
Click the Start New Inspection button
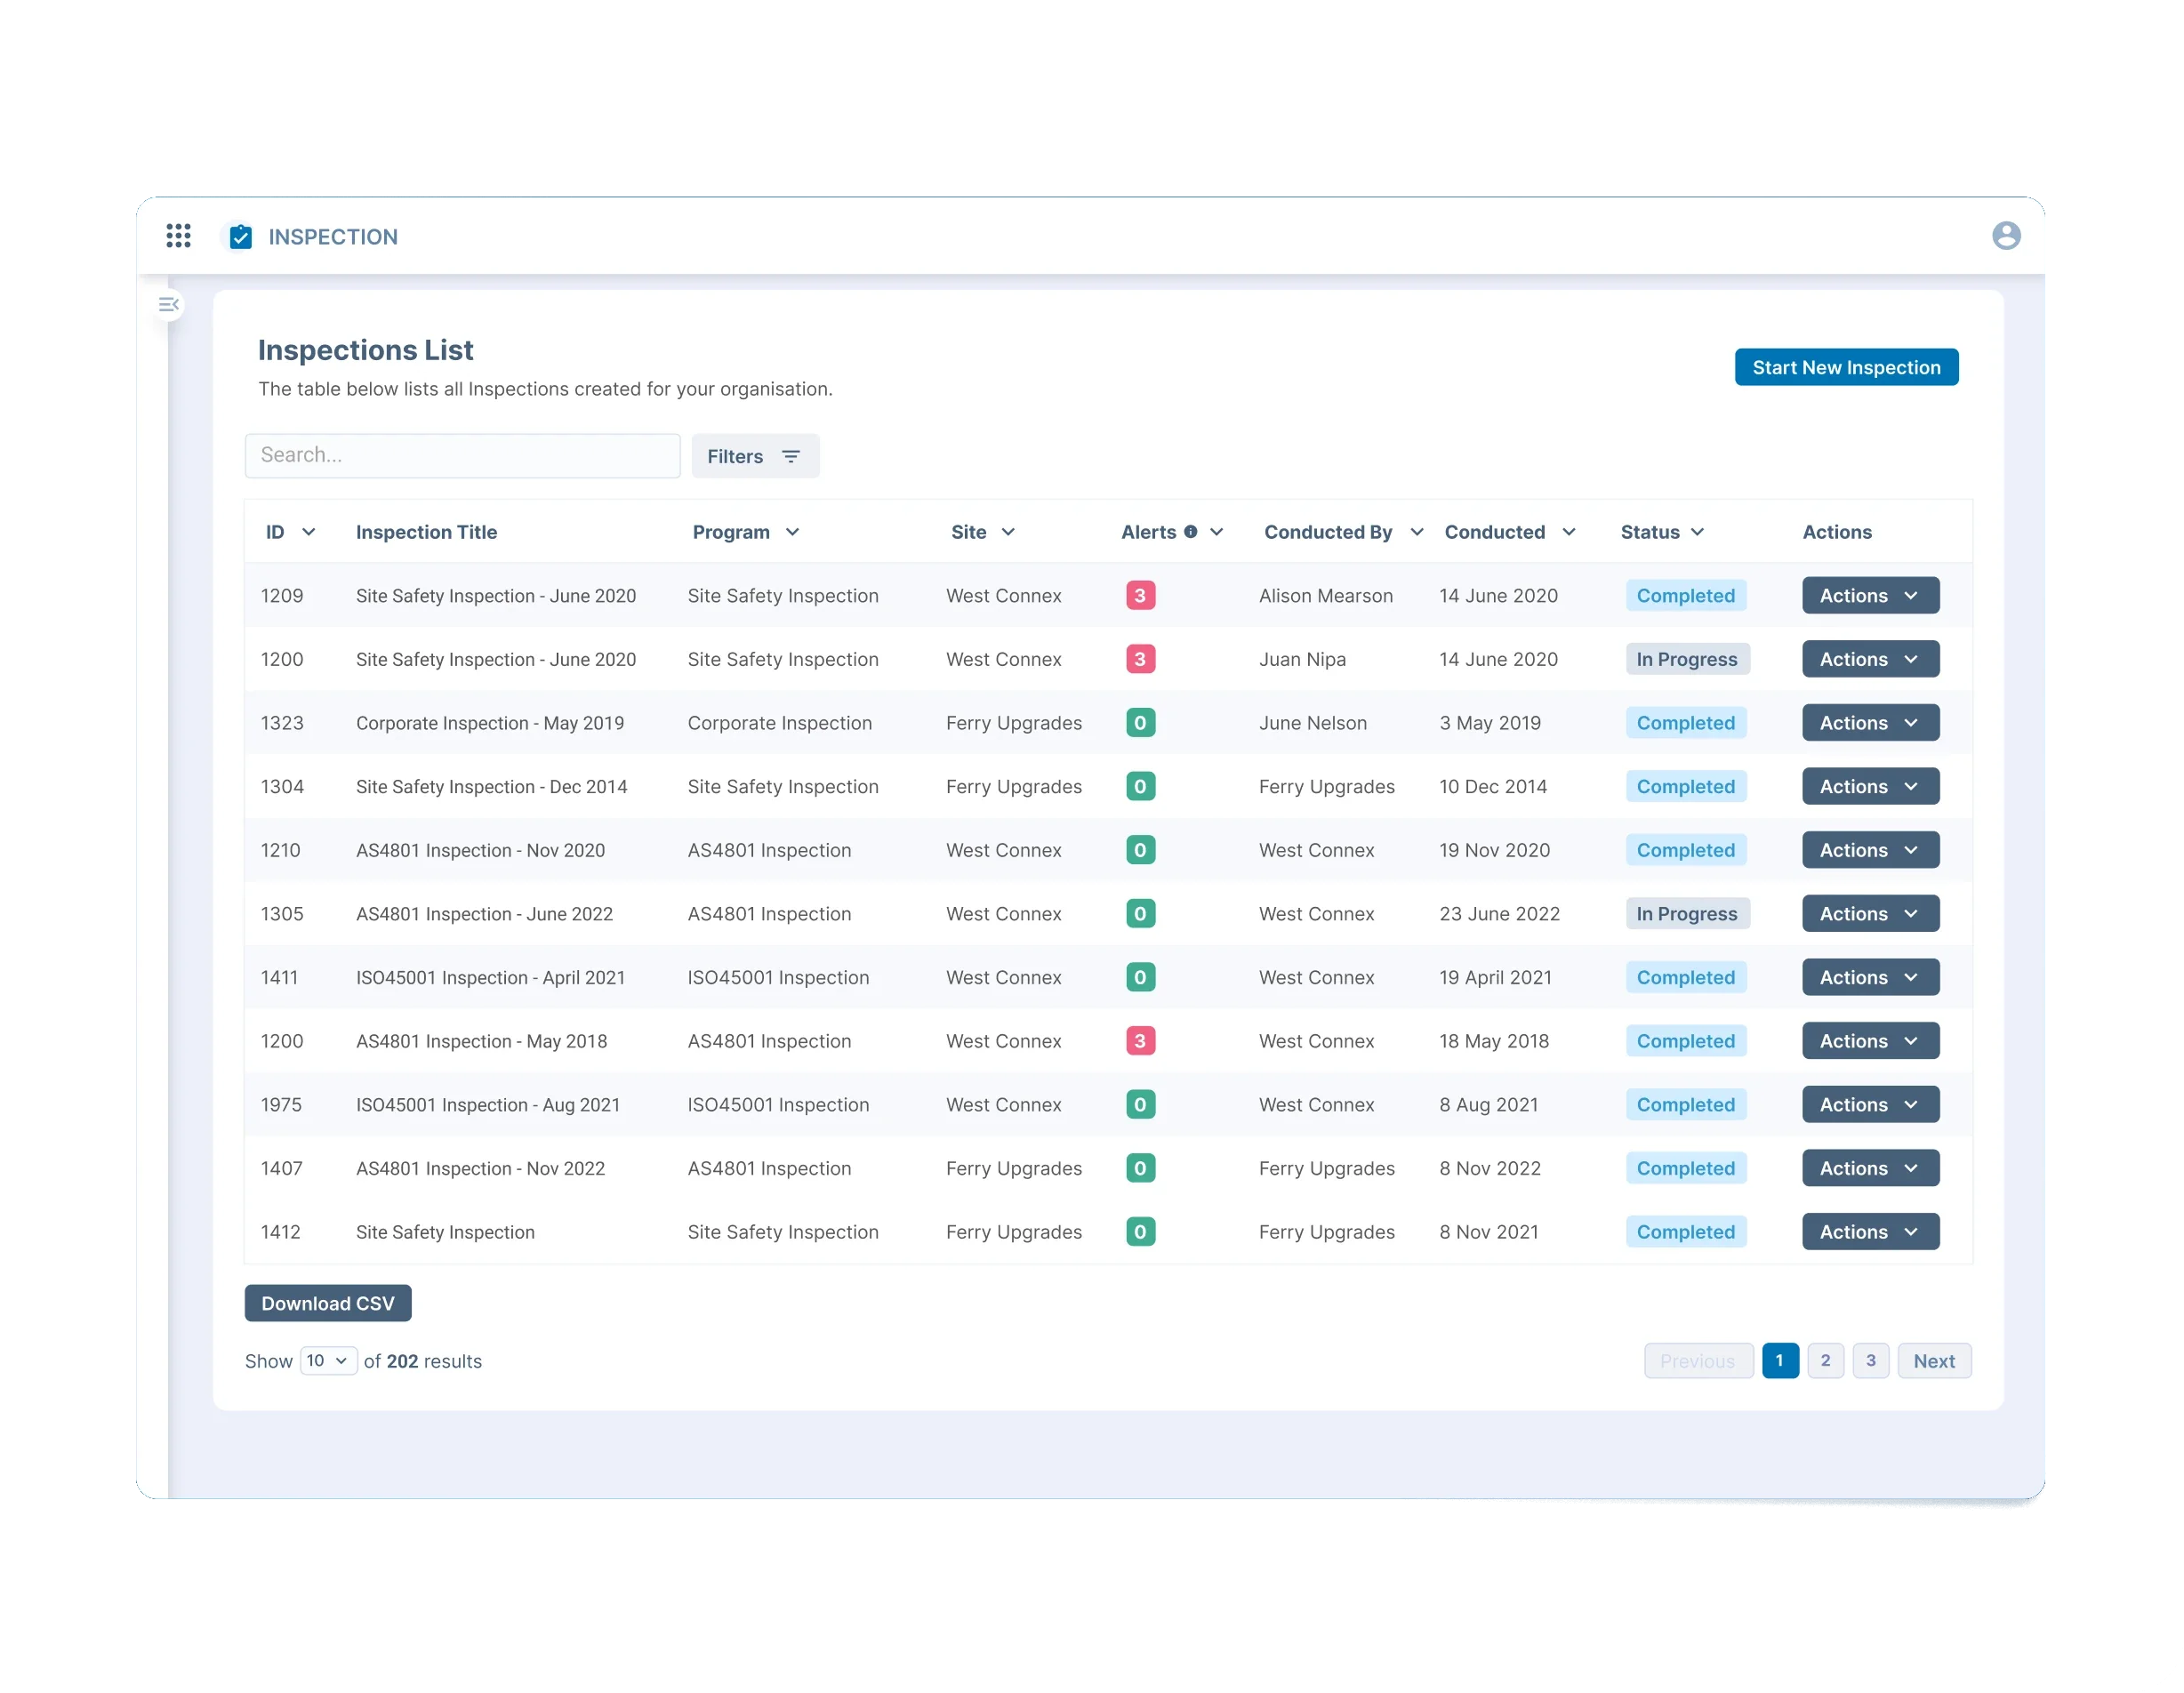(1846, 367)
